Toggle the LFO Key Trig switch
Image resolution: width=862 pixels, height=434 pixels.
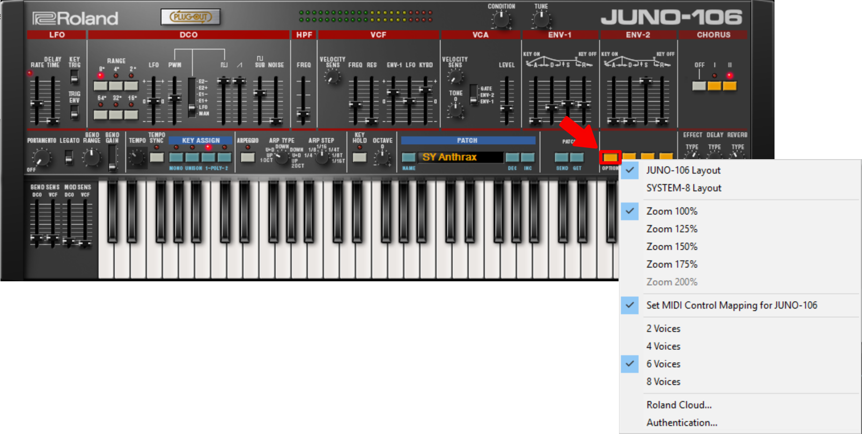tap(75, 77)
